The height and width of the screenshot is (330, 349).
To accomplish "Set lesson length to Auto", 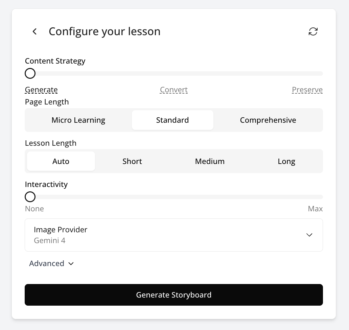I will click(61, 161).
